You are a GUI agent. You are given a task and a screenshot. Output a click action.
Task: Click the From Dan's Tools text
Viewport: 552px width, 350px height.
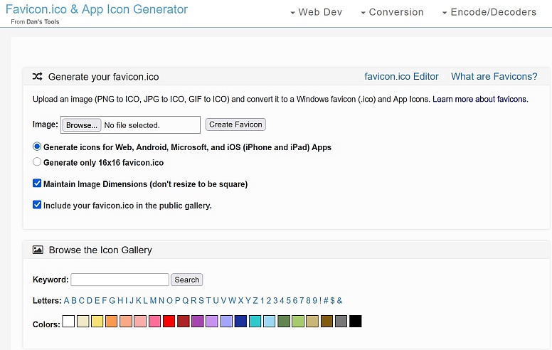pyautogui.click(x=35, y=22)
